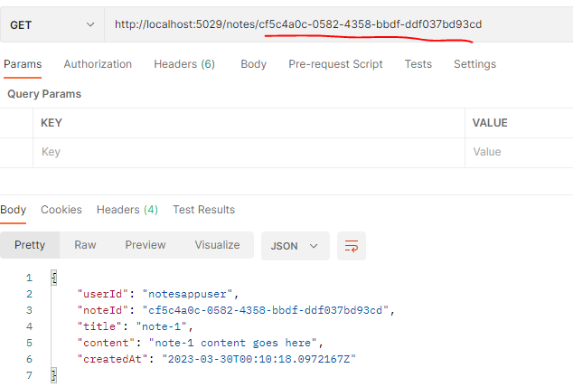Go to the Tests tab
The width and height of the screenshot is (573, 387).
[x=418, y=64]
